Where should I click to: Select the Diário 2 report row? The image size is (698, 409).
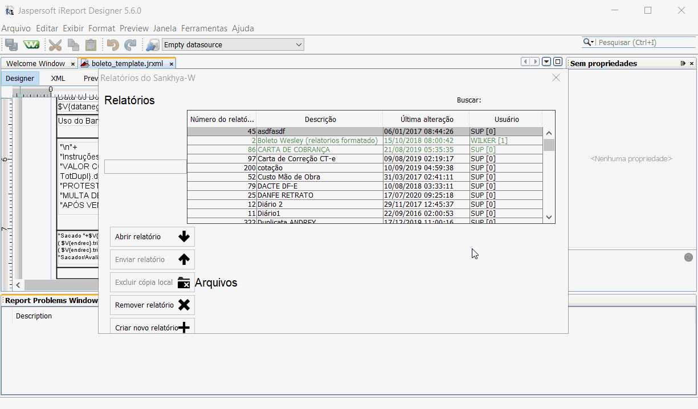(365, 204)
